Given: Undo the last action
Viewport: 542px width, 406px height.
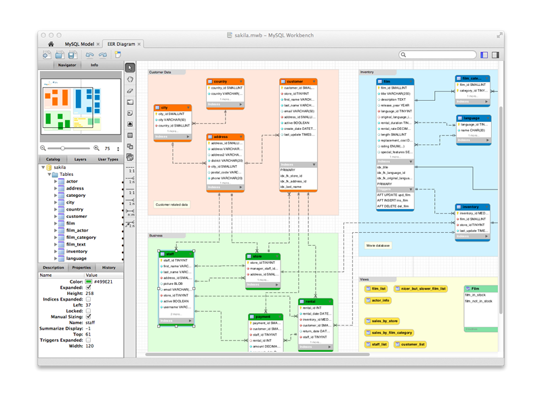Looking at the screenshot, I should tap(90, 55).
